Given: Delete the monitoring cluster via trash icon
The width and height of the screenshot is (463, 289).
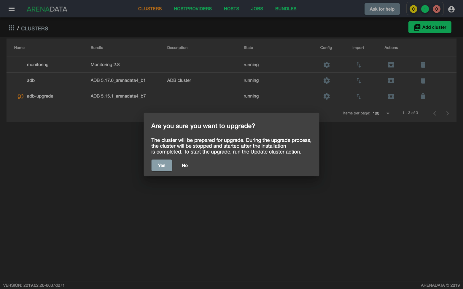Looking at the screenshot, I should (423, 65).
